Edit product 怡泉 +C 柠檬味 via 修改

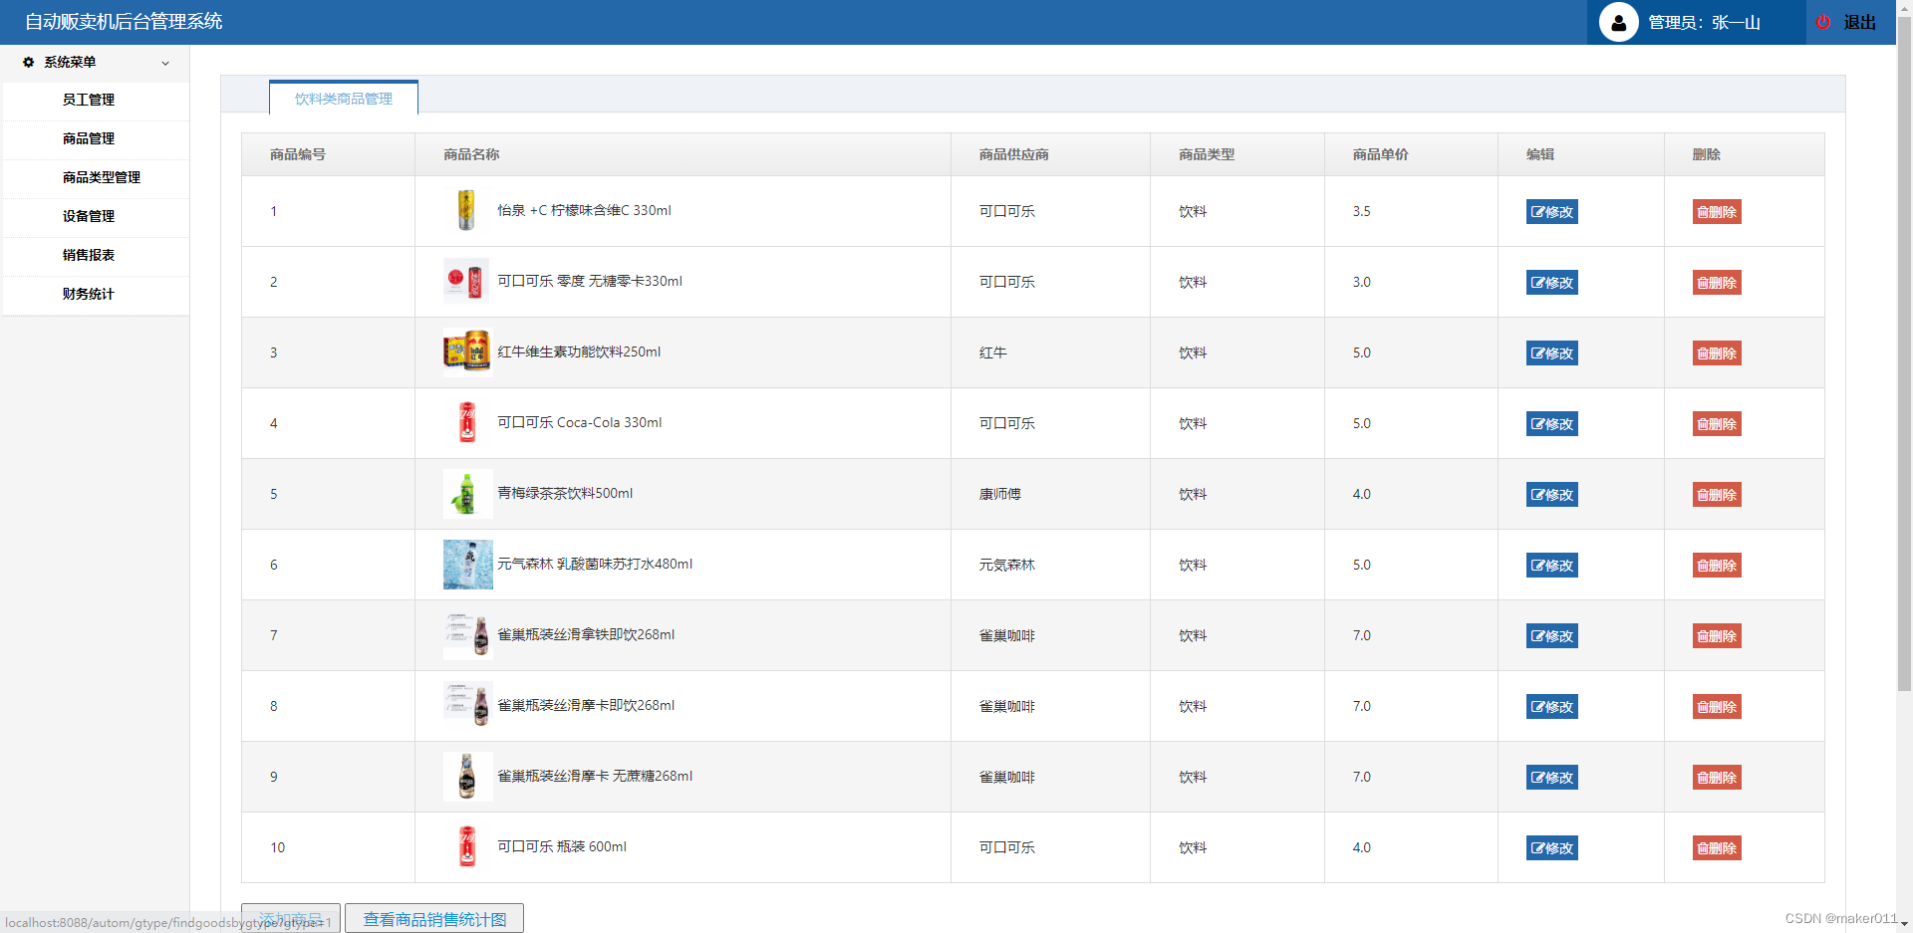click(1552, 212)
